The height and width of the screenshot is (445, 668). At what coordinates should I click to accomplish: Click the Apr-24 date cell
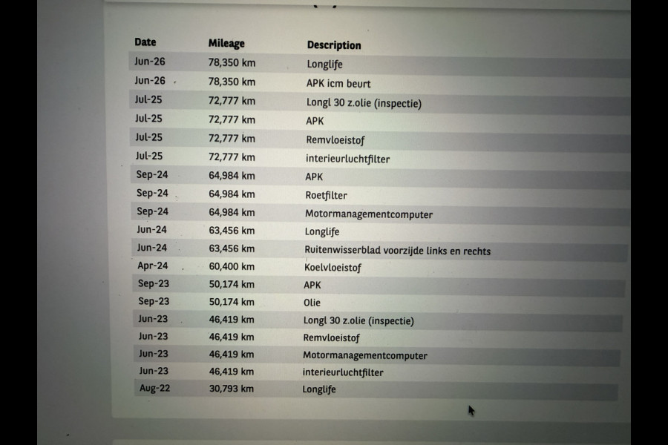(152, 266)
